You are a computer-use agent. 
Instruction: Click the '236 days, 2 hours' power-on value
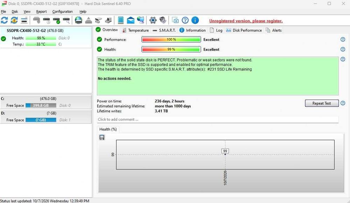pos(170,101)
